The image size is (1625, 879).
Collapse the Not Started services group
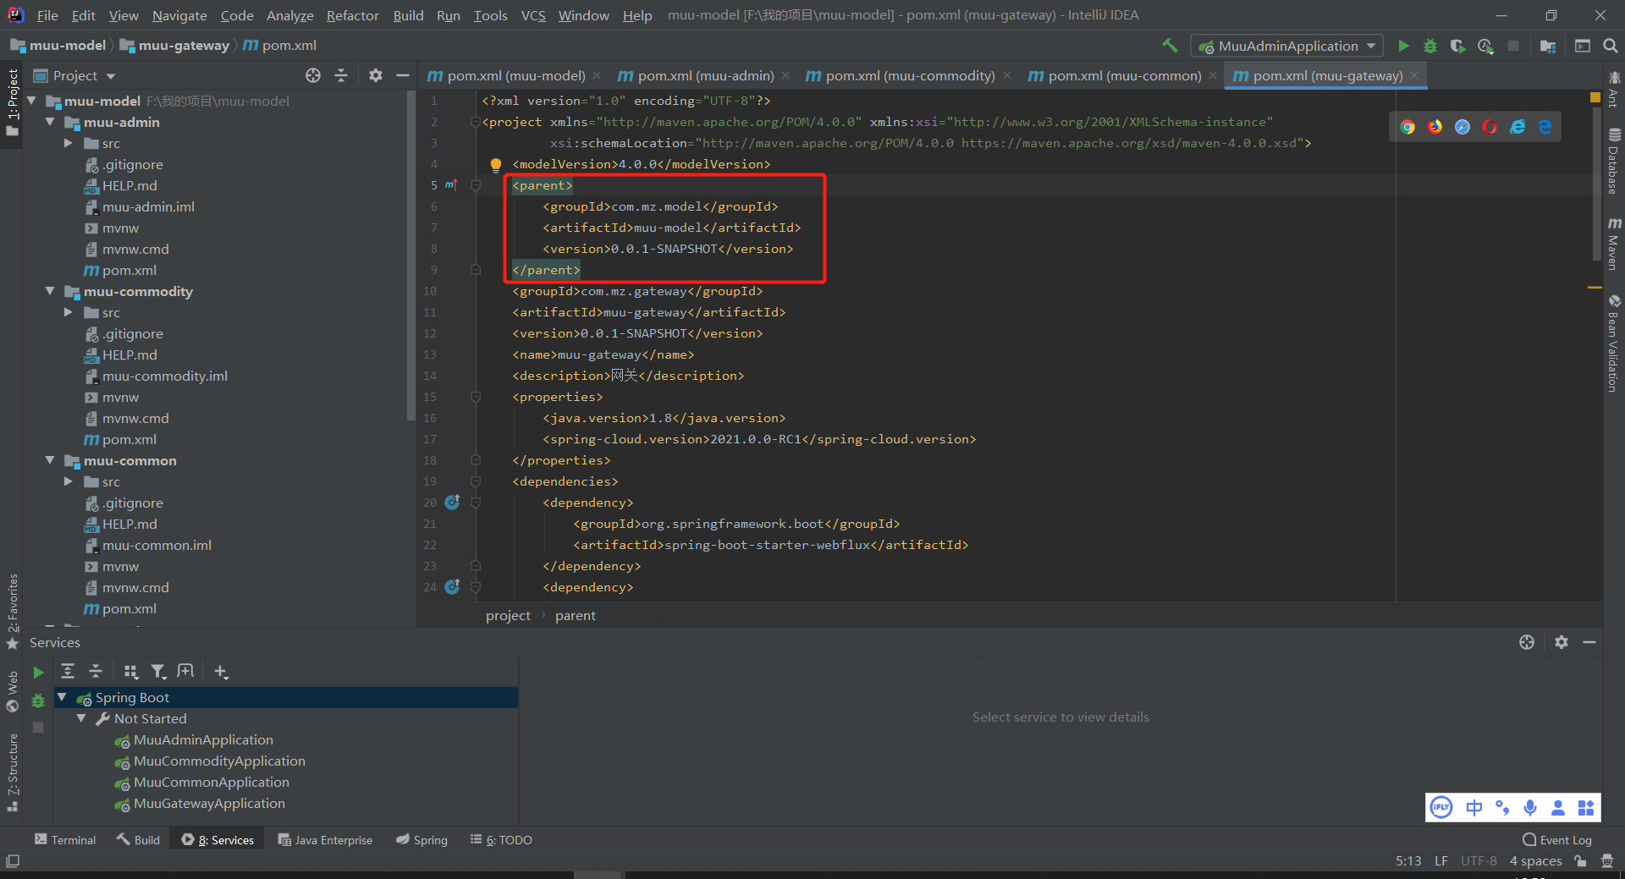(x=81, y=718)
